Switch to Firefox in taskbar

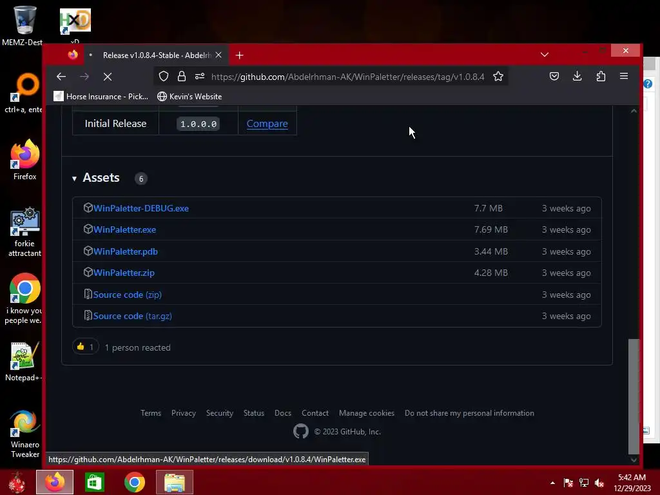(55, 482)
